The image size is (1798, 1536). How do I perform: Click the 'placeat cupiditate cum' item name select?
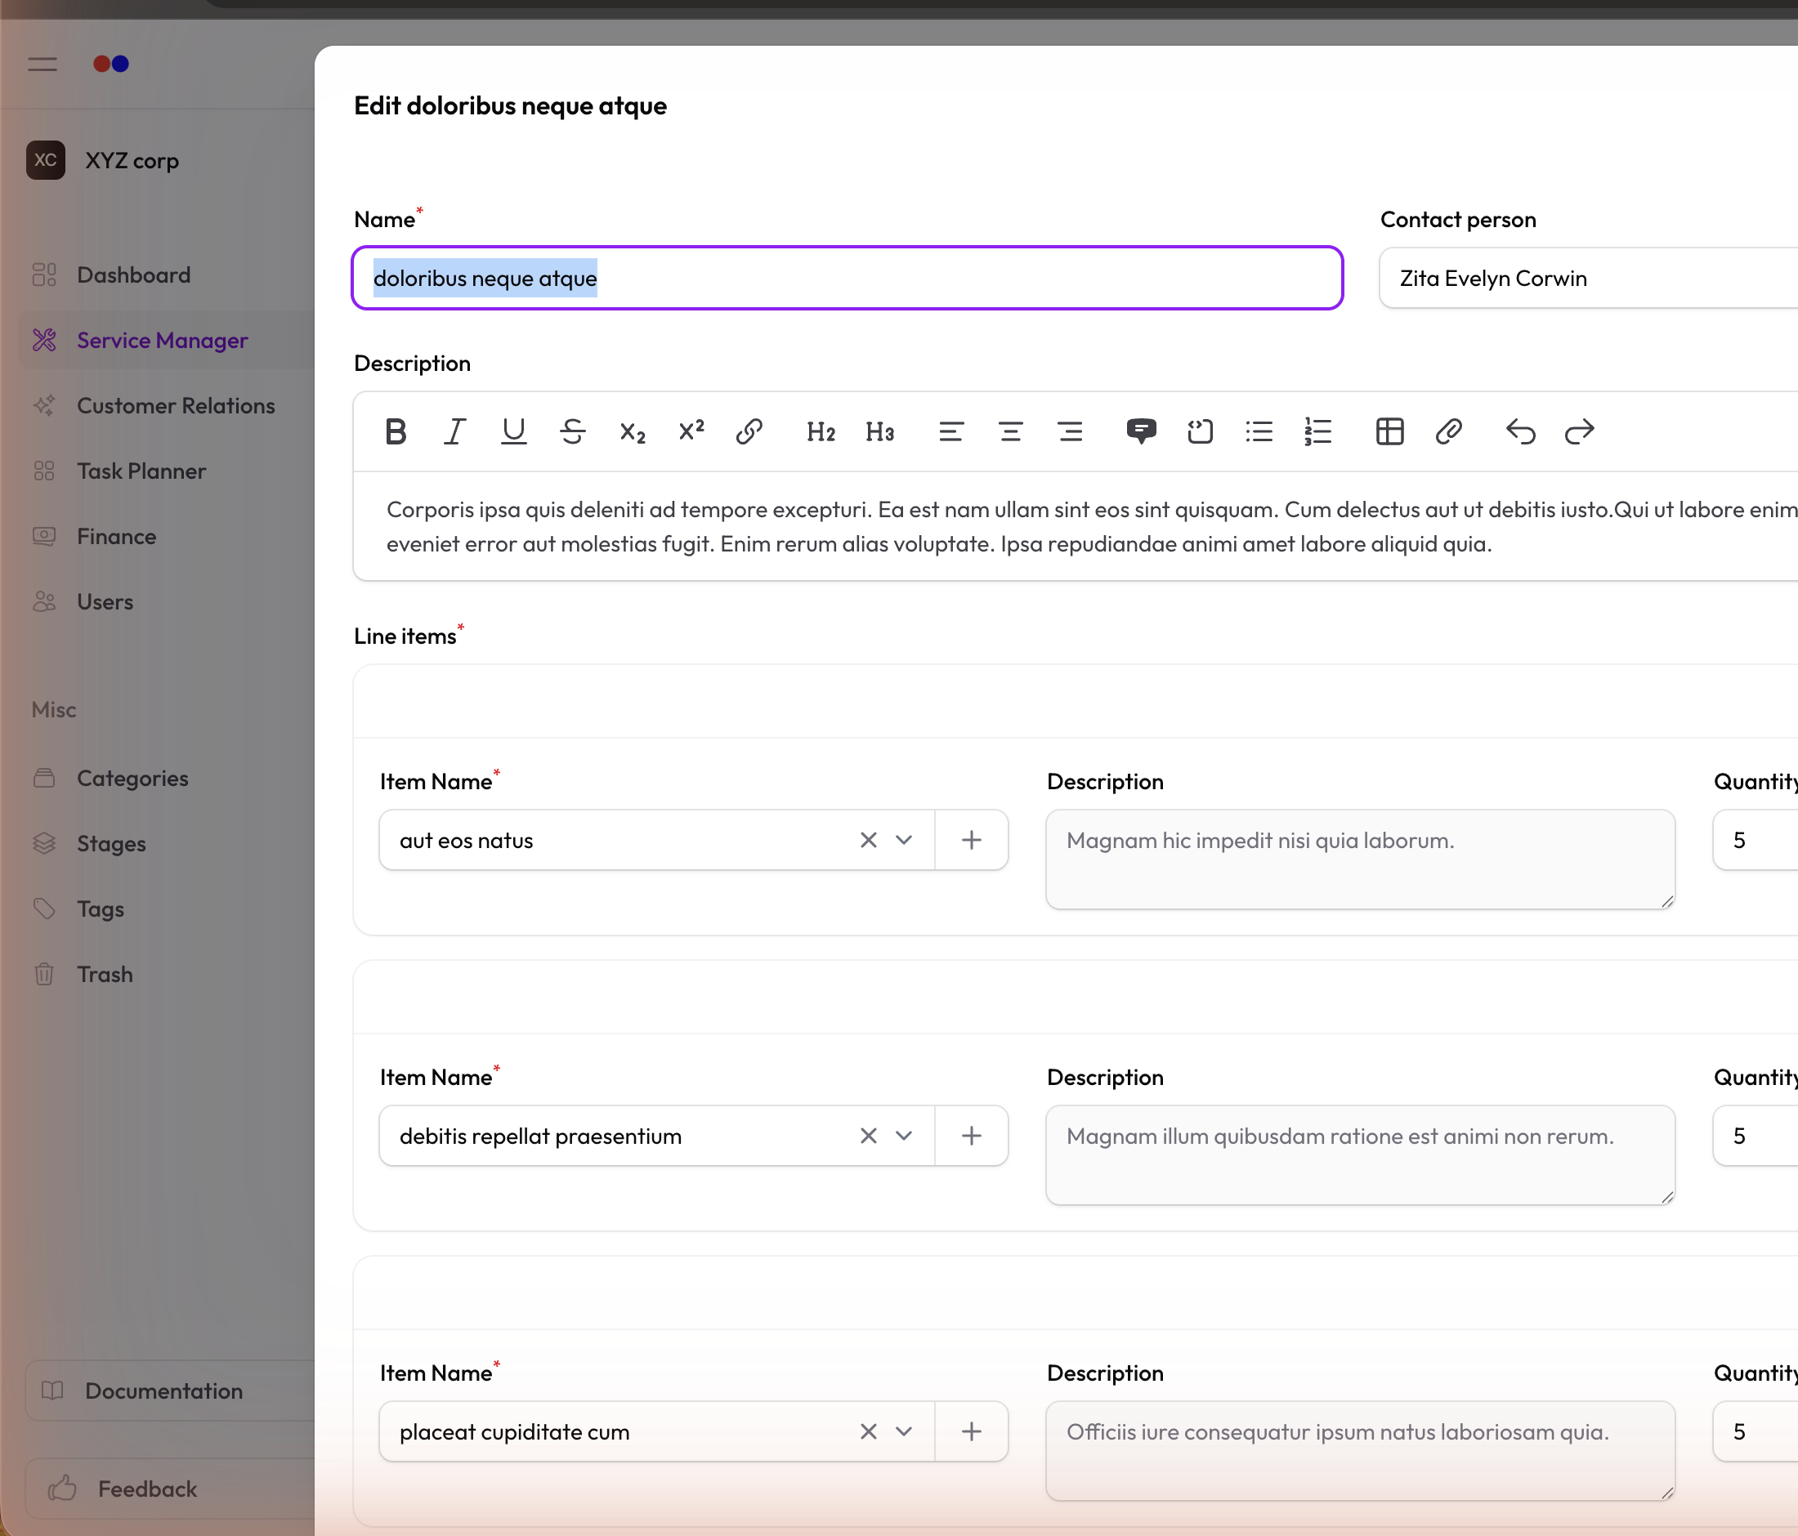pyautogui.click(x=657, y=1432)
